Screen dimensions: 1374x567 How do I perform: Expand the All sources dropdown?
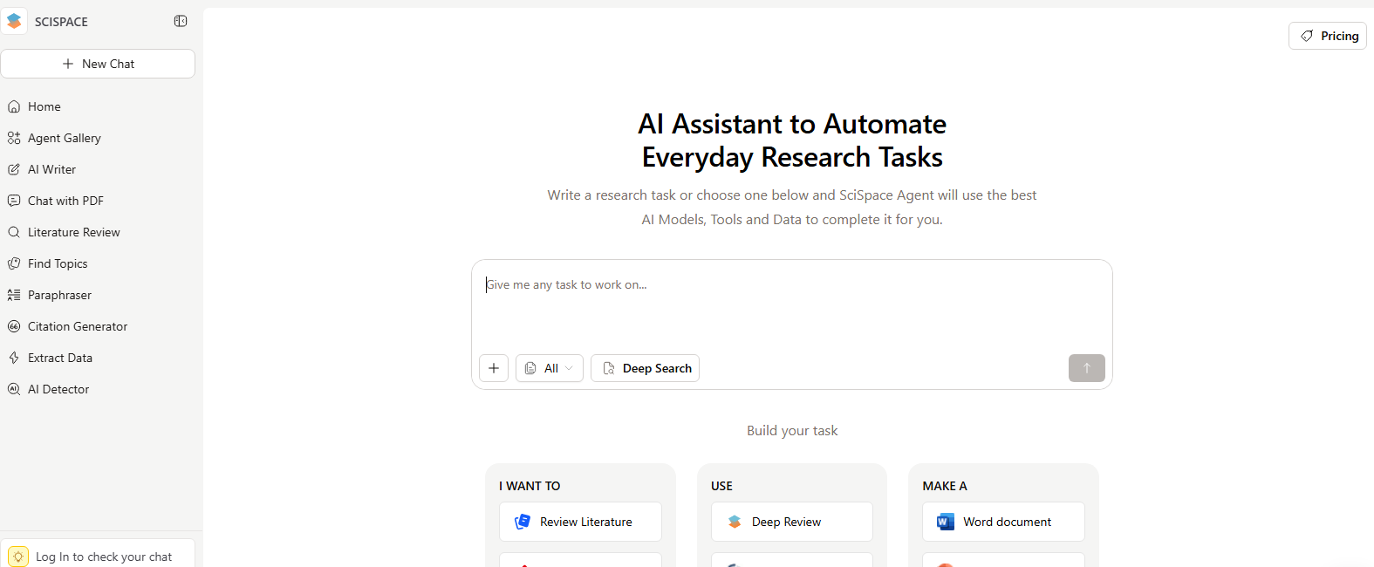pos(549,368)
